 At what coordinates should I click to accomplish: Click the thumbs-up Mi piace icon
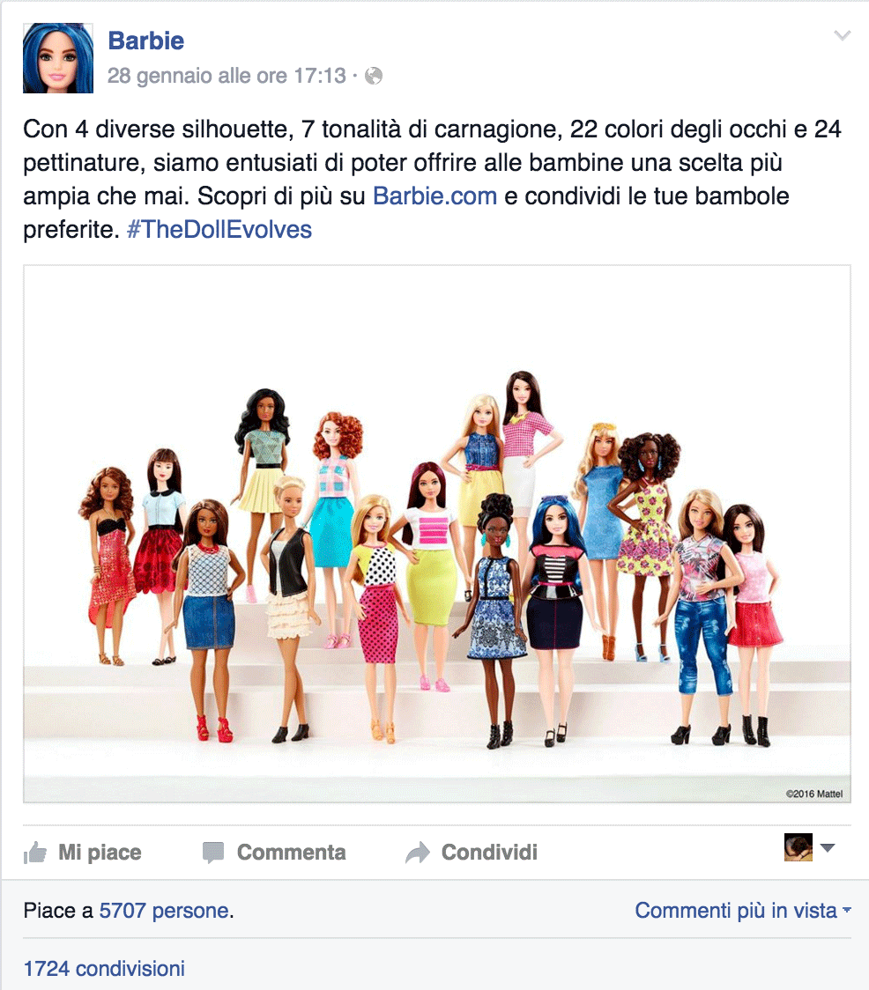point(34,853)
